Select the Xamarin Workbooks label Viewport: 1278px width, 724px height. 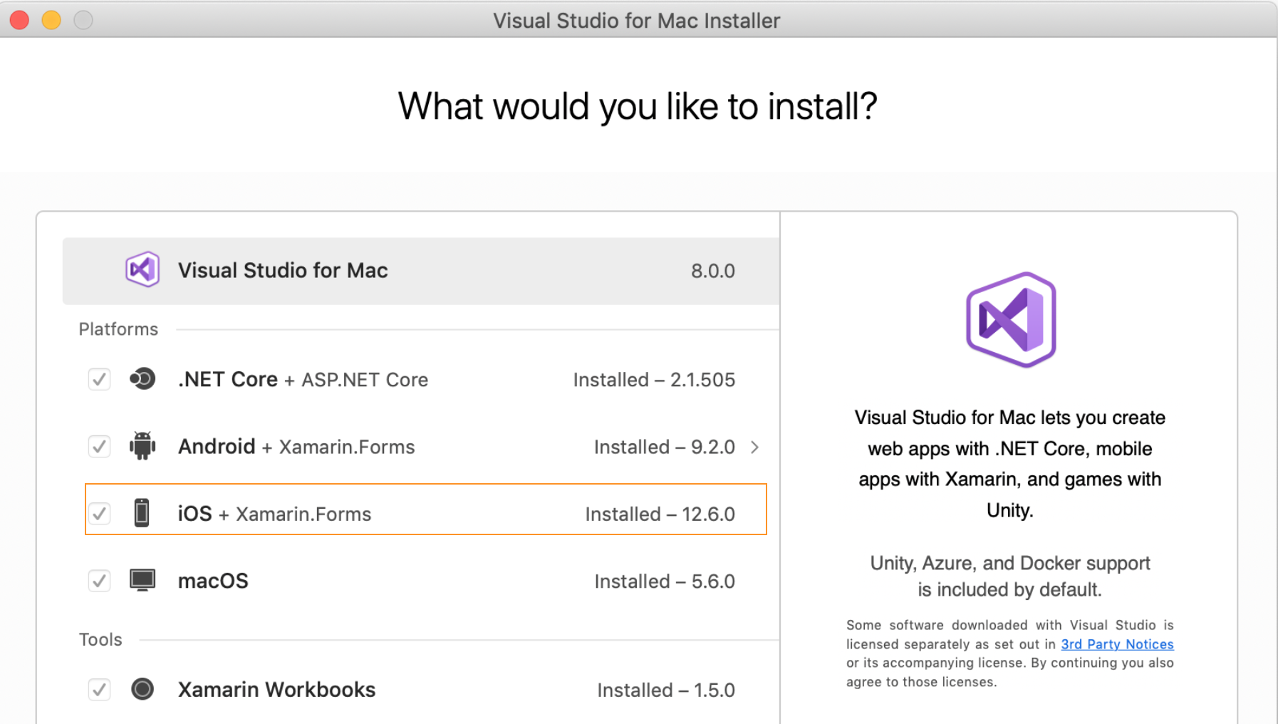[x=276, y=690]
